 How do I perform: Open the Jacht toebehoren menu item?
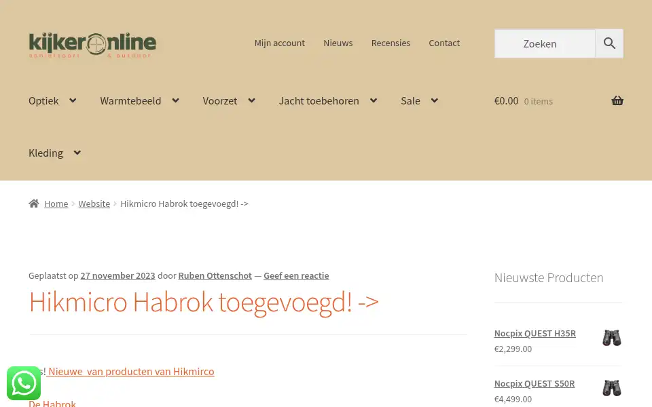click(319, 101)
